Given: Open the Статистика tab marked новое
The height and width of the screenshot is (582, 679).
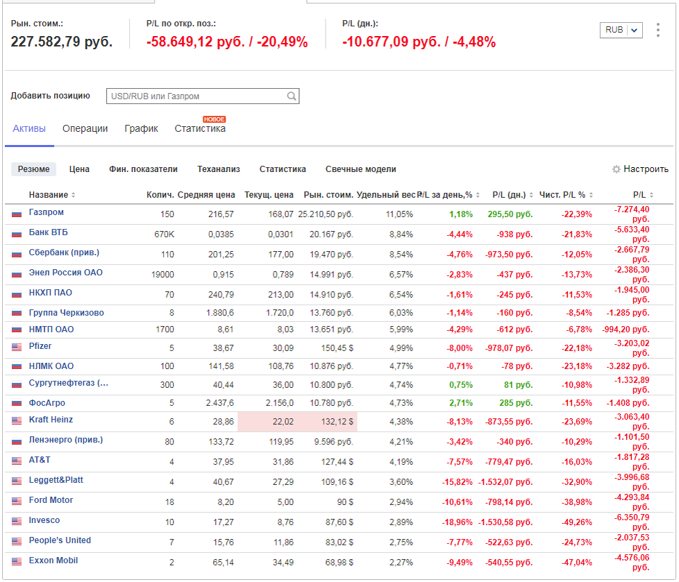Looking at the screenshot, I should click(200, 128).
